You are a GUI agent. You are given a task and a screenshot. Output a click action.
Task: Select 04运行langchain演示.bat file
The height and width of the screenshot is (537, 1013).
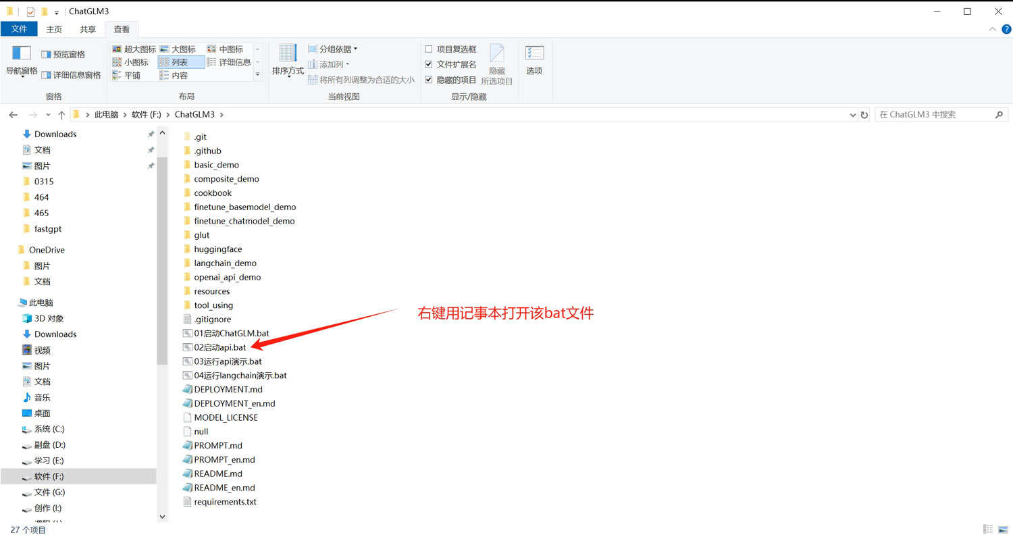point(235,376)
